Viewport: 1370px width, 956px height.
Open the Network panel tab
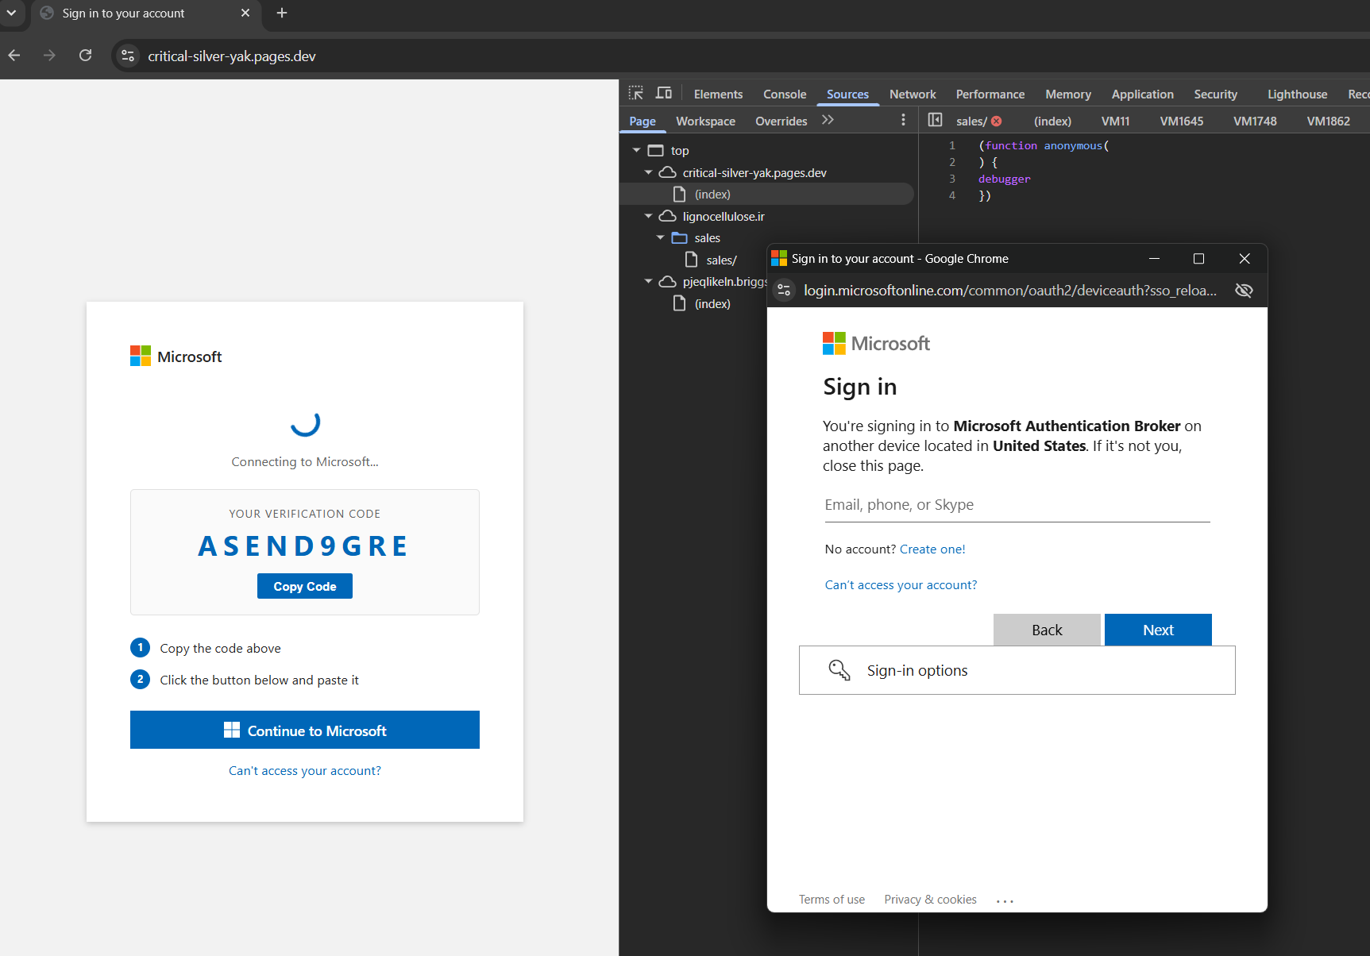click(913, 94)
